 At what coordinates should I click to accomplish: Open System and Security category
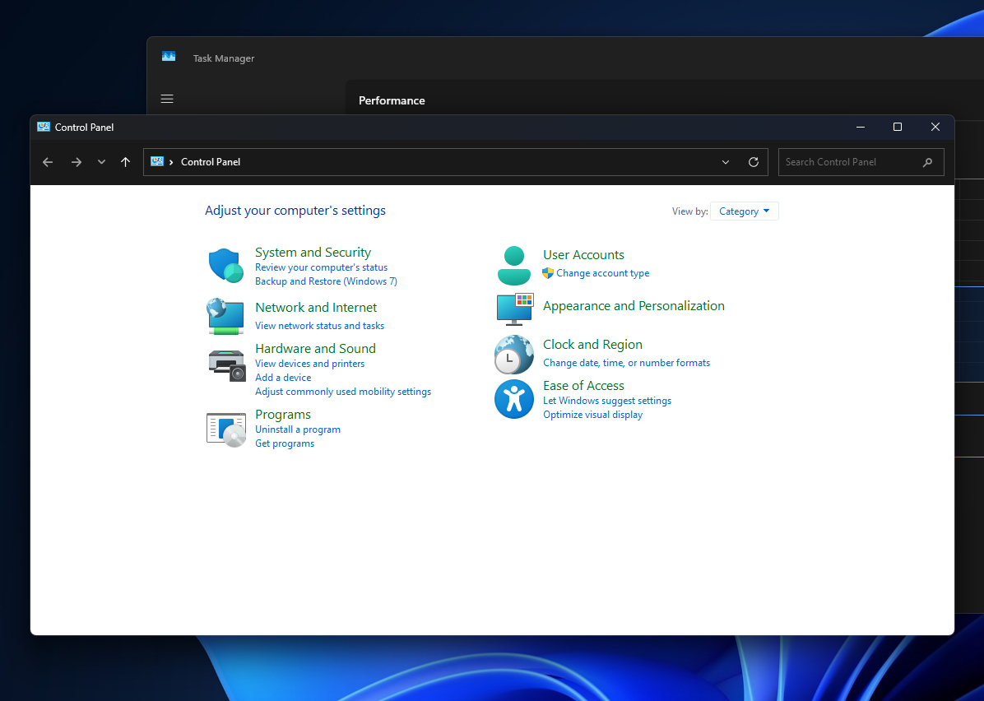pyautogui.click(x=313, y=253)
